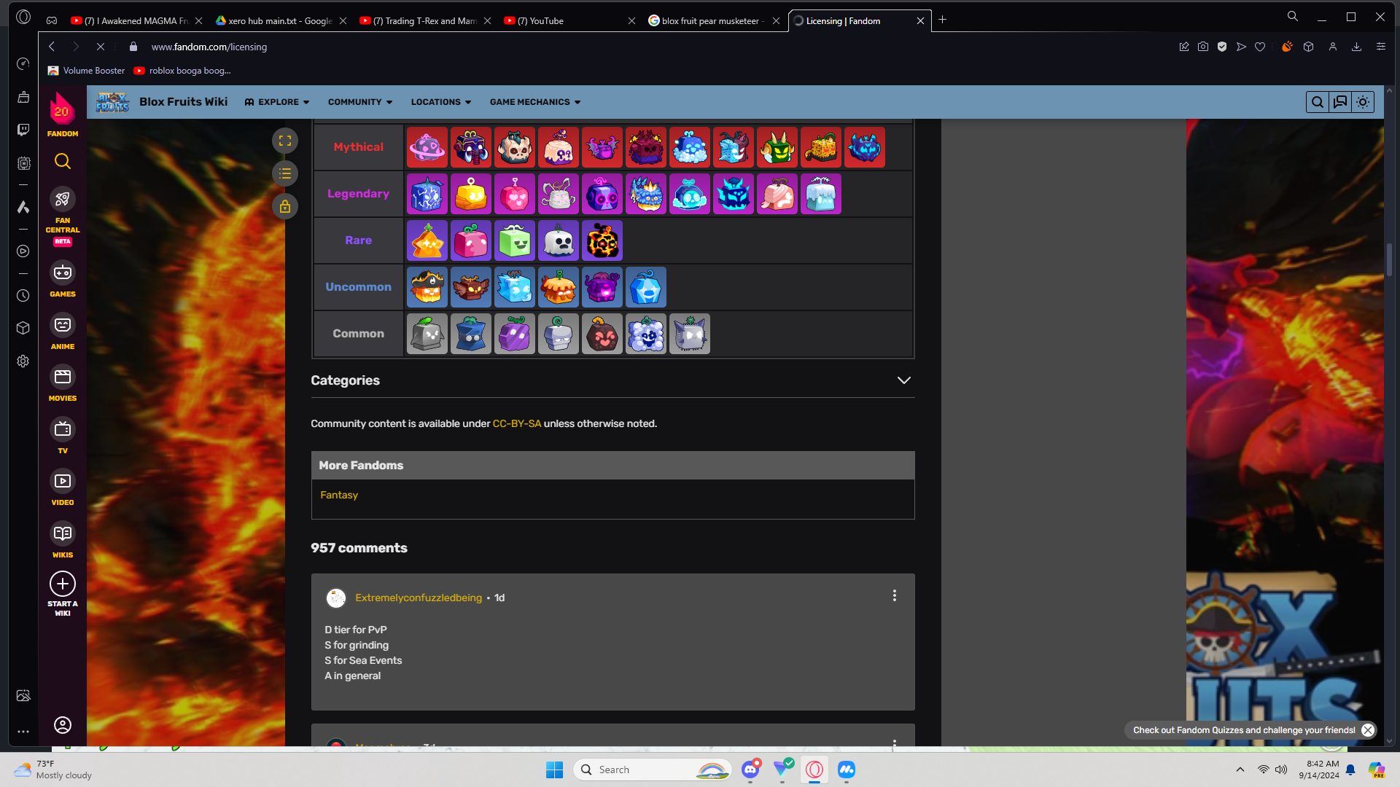
Task: Click the first Legendary fruit thumbnail
Action: pyautogui.click(x=427, y=194)
